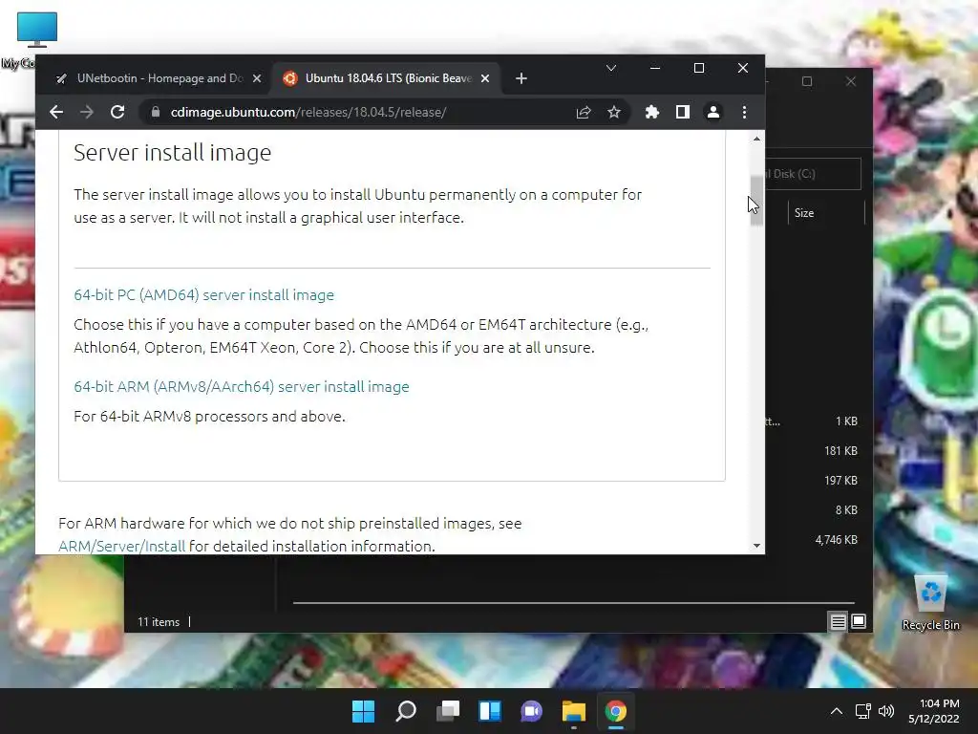Switch File Explorer to details view icon
The image size is (978, 734).
838,621
